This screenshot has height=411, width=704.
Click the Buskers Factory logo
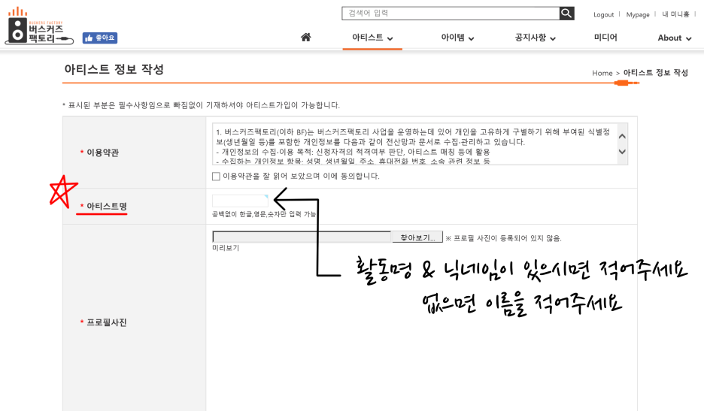pos(38,26)
